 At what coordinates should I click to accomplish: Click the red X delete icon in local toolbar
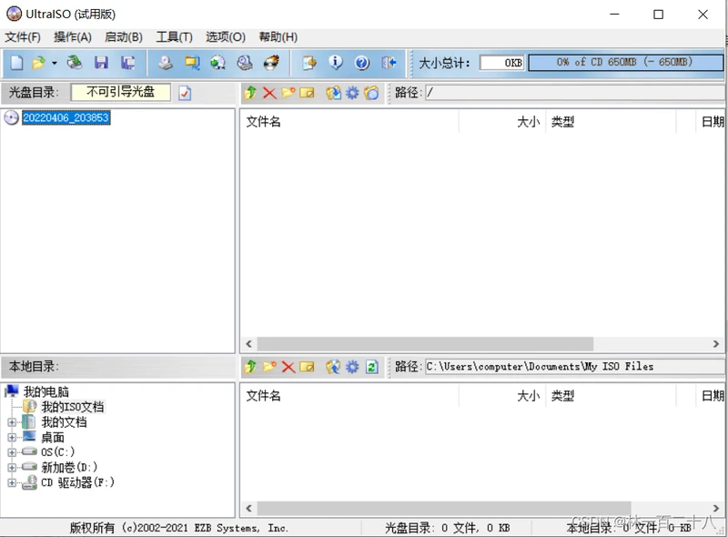(x=288, y=367)
